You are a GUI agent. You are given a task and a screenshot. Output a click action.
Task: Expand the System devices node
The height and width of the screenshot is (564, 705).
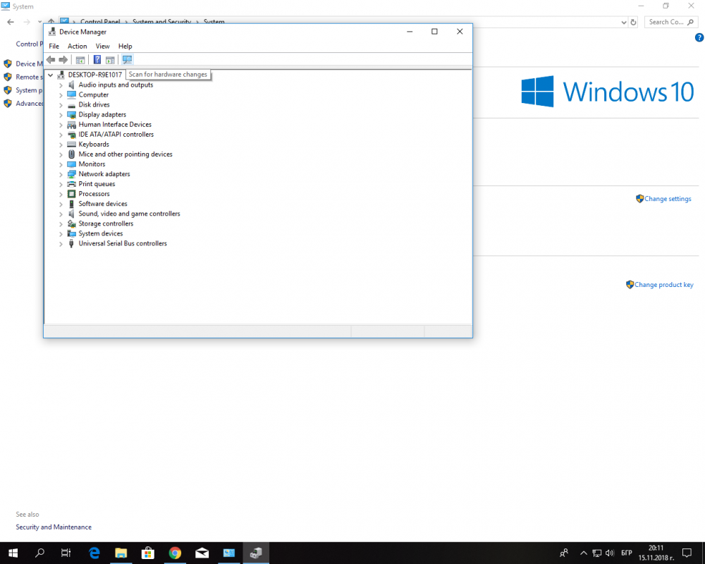(61, 233)
